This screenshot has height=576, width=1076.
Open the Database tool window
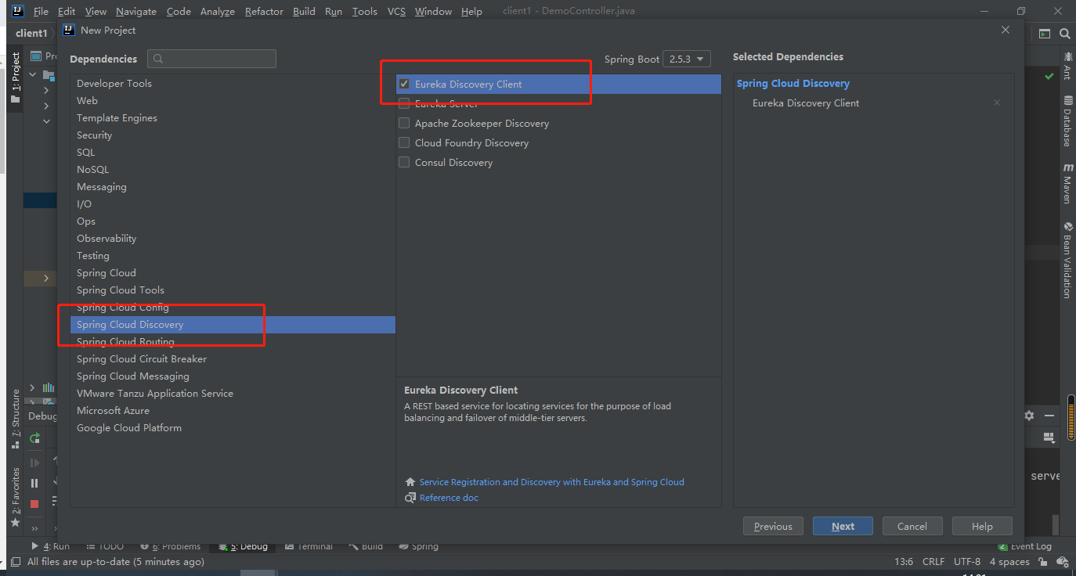coord(1067,121)
